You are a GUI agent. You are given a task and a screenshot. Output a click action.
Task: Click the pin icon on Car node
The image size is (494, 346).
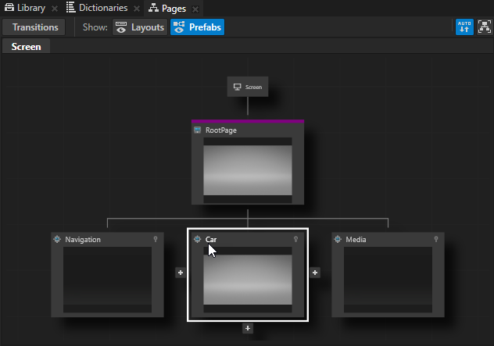pyautogui.click(x=295, y=240)
